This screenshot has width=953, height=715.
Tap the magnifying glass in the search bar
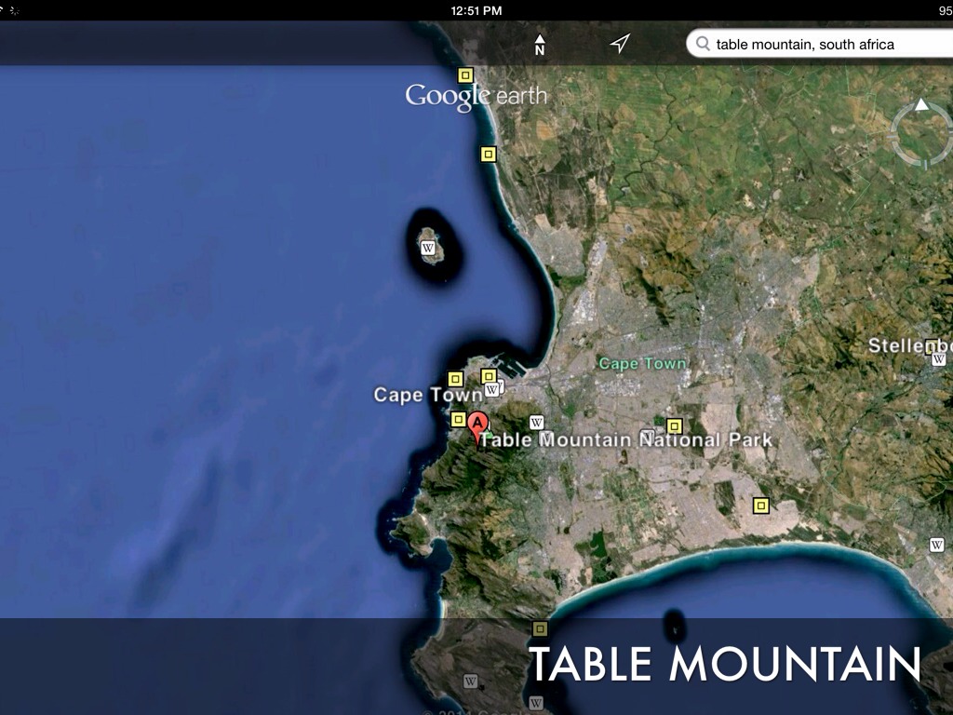click(705, 44)
